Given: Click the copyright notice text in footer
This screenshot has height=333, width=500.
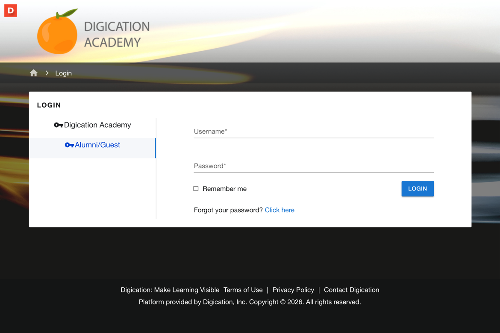Looking at the screenshot, I should coord(250,302).
